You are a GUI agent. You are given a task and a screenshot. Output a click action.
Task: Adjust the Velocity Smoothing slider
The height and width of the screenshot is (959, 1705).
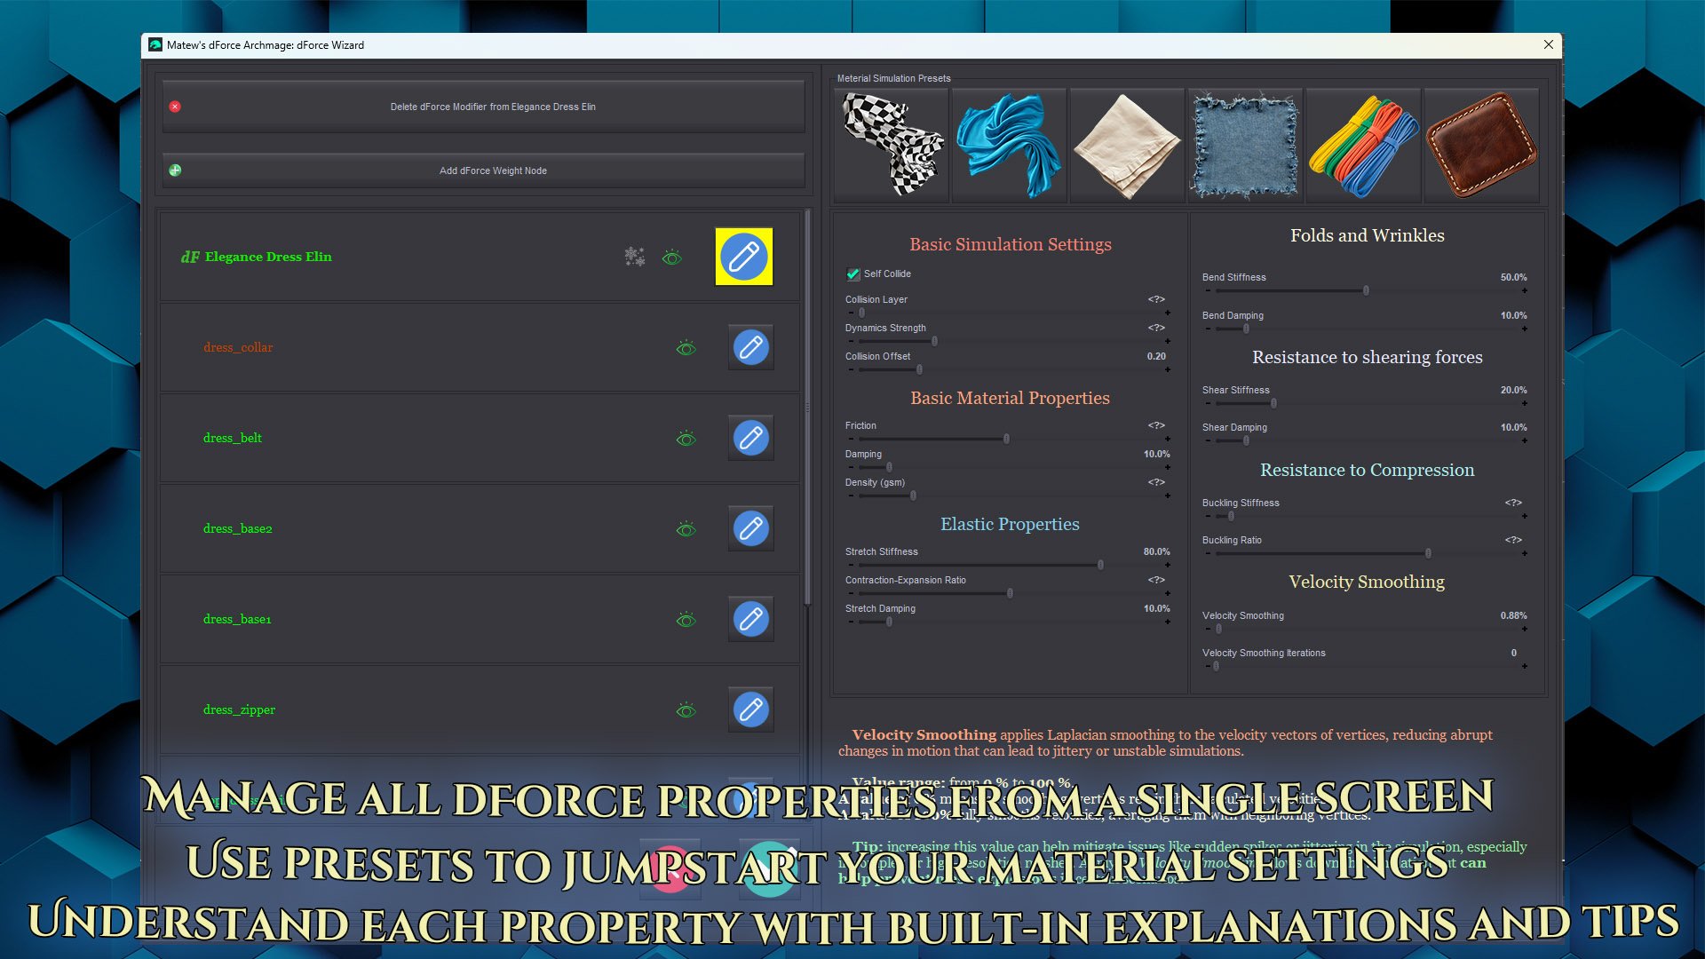1218,629
